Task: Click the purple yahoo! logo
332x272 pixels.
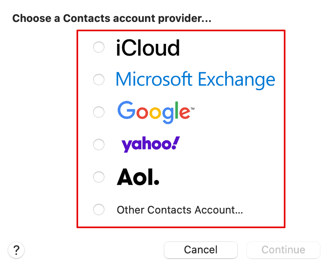Action: click(x=150, y=145)
